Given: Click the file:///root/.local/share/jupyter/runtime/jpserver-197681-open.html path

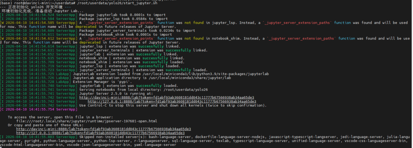Looking at the screenshot, I should click(87, 121).
